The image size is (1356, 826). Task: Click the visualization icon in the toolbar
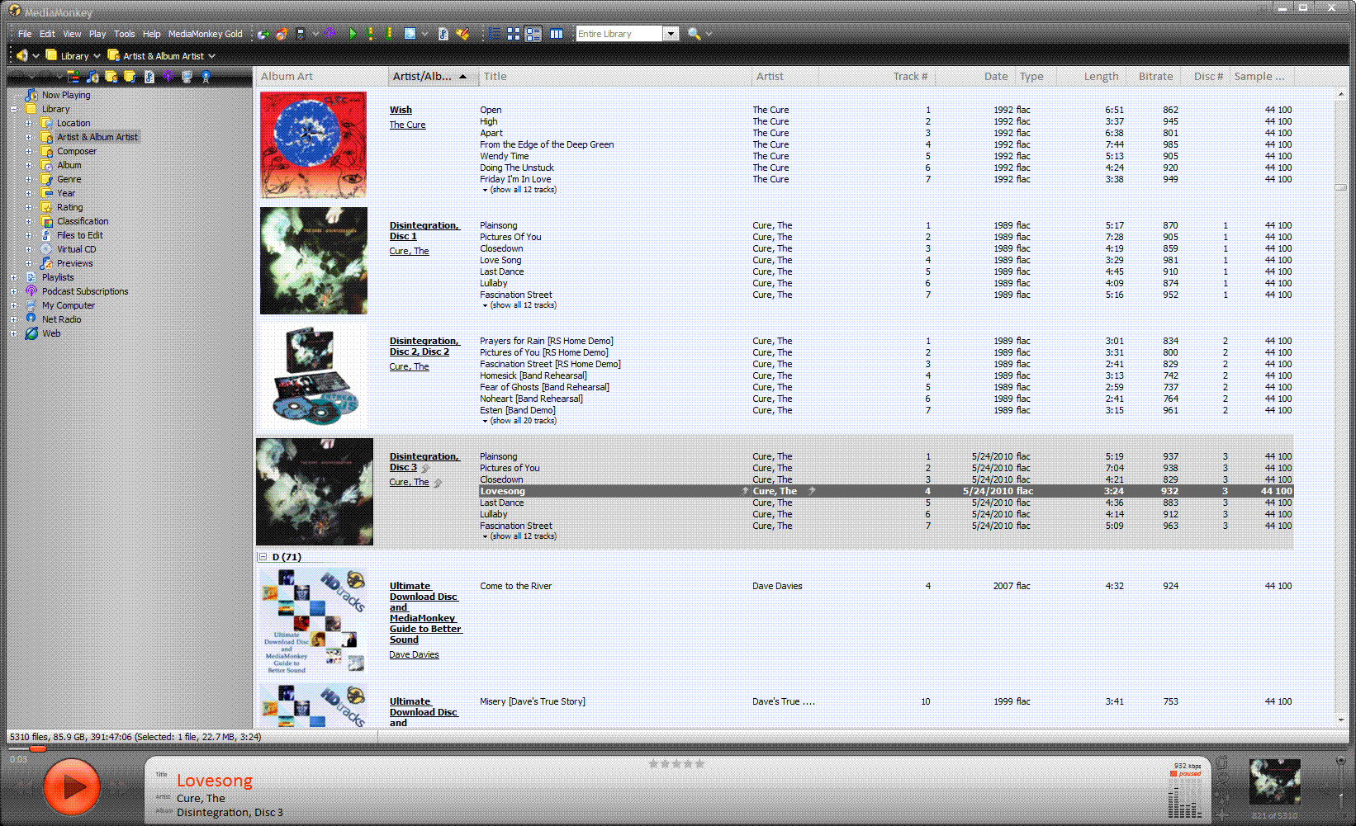click(410, 34)
